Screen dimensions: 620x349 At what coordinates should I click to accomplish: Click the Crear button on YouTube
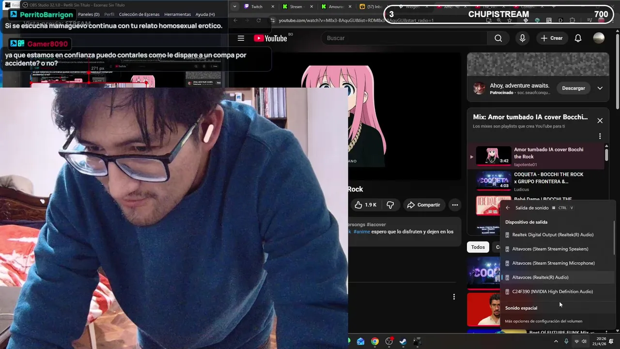point(551,38)
